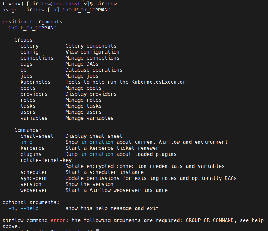Click the 'tasks' group name
This screenshot has width=268, height=231.
(x=28, y=106)
